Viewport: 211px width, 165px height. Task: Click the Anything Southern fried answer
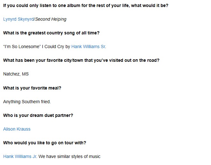coord(27,102)
